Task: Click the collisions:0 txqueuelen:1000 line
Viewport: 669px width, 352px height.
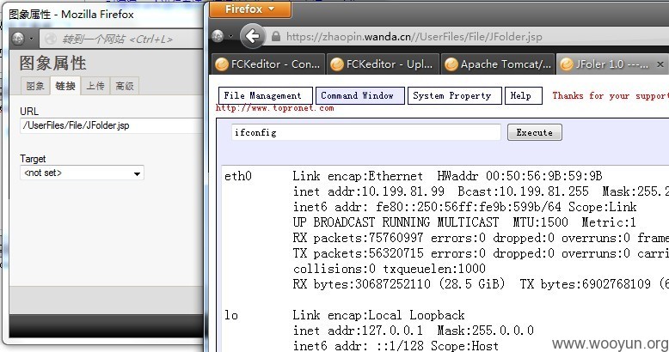Action: [x=390, y=269]
